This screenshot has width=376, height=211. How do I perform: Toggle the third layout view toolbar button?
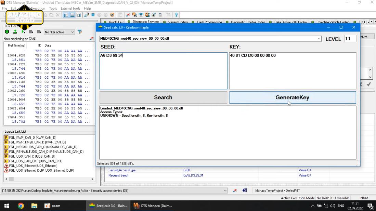tap(79, 15)
